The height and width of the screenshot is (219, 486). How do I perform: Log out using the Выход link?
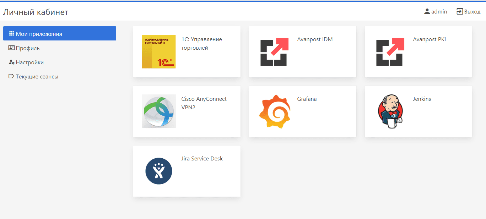point(472,12)
